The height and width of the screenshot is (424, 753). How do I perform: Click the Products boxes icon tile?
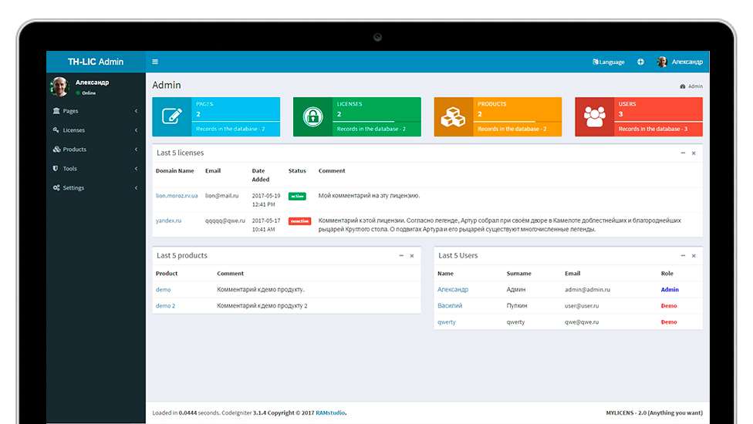[x=454, y=116]
